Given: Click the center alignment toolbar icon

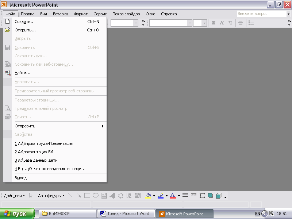Looking at the screenshot, I should (241, 23).
